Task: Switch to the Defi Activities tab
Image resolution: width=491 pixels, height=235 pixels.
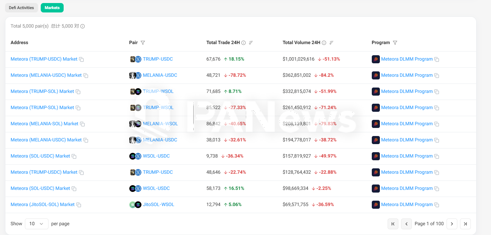Action: [22, 8]
